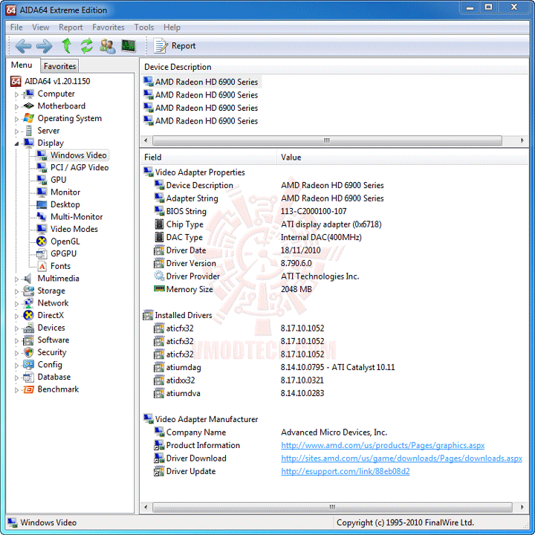Select the Monitor item under Display
The width and height of the screenshot is (535, 535).
tap(59, 192)
